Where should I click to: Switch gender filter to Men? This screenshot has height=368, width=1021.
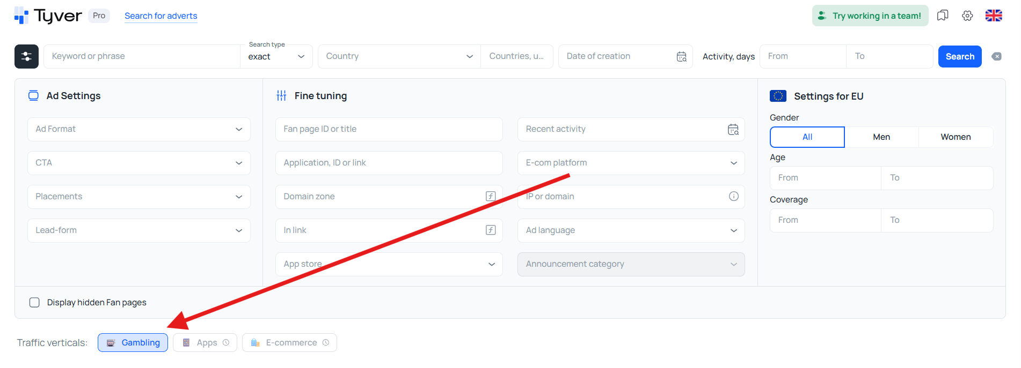(x=881, y=137)
